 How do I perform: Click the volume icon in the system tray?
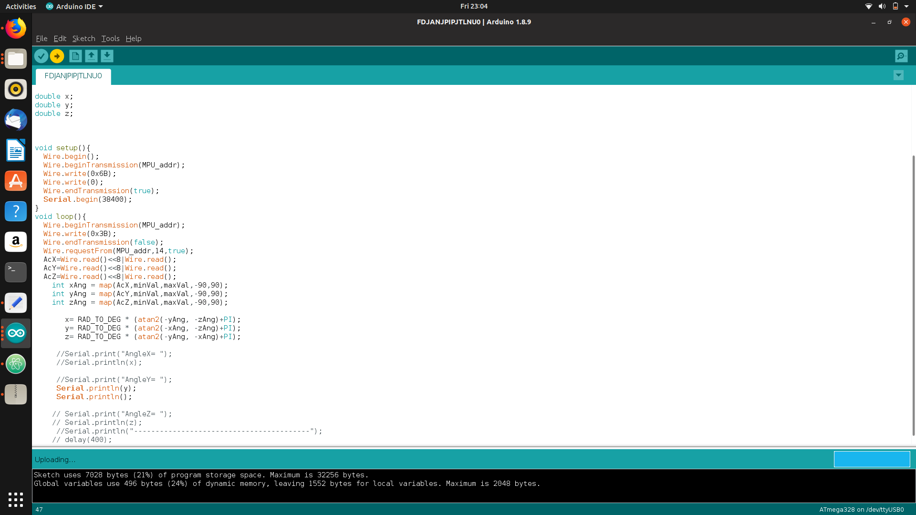pyautogui.click(x=882, y=6)
